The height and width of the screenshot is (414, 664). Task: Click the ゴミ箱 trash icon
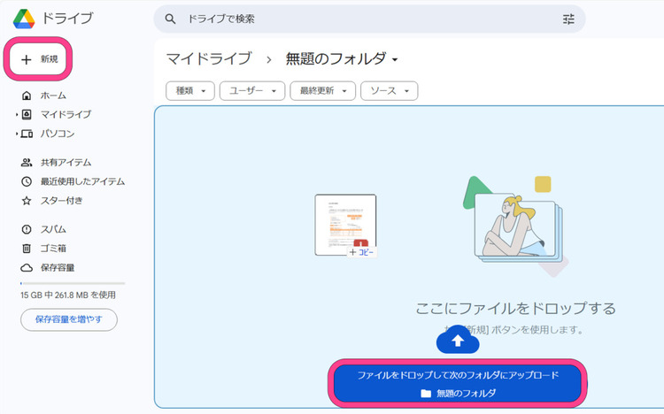(27, 249)
